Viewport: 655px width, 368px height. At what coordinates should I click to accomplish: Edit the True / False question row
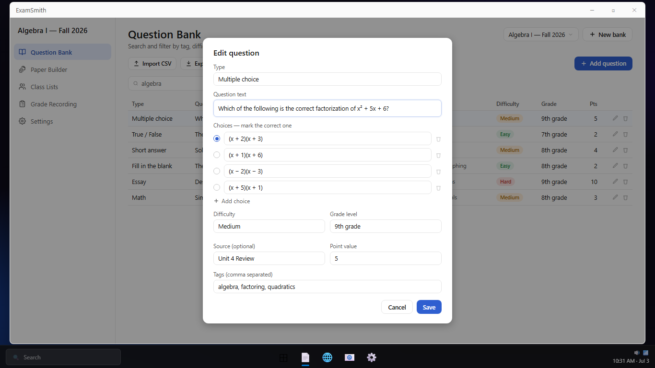pyautogui.click(x=615, y=134)
